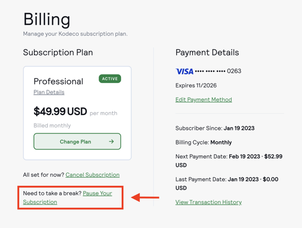Click the Professional plan name
Screen dimensions: 302x228
pos(59,81)
